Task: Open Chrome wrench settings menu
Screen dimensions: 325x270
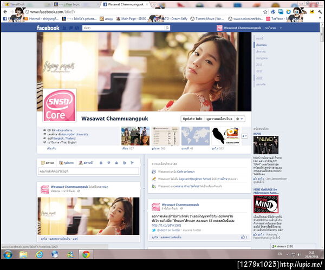Action: (320, 12)
